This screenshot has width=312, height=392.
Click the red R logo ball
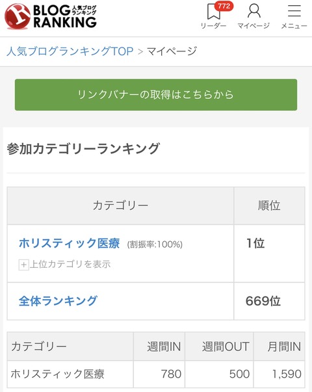tap(18, 16)
